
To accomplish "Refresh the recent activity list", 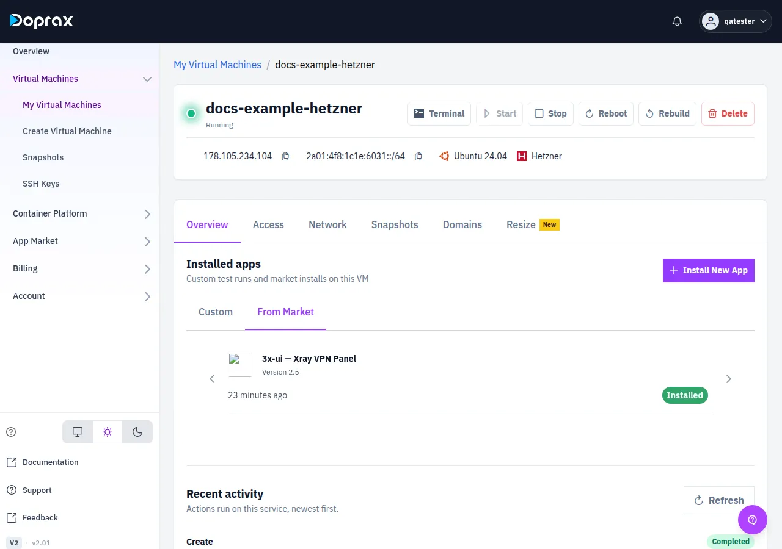I will point(719,500).
